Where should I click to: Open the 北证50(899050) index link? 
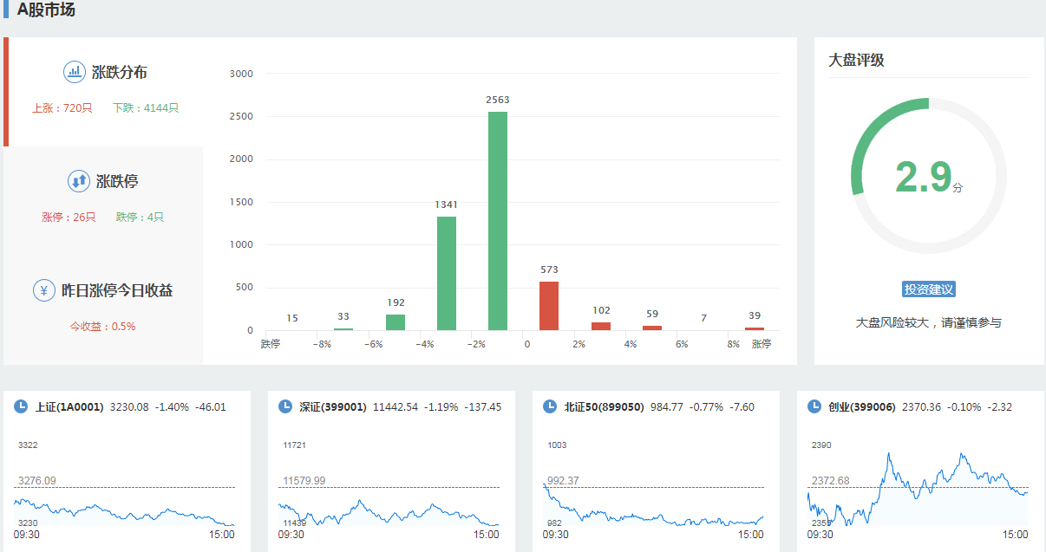[604, 406]
